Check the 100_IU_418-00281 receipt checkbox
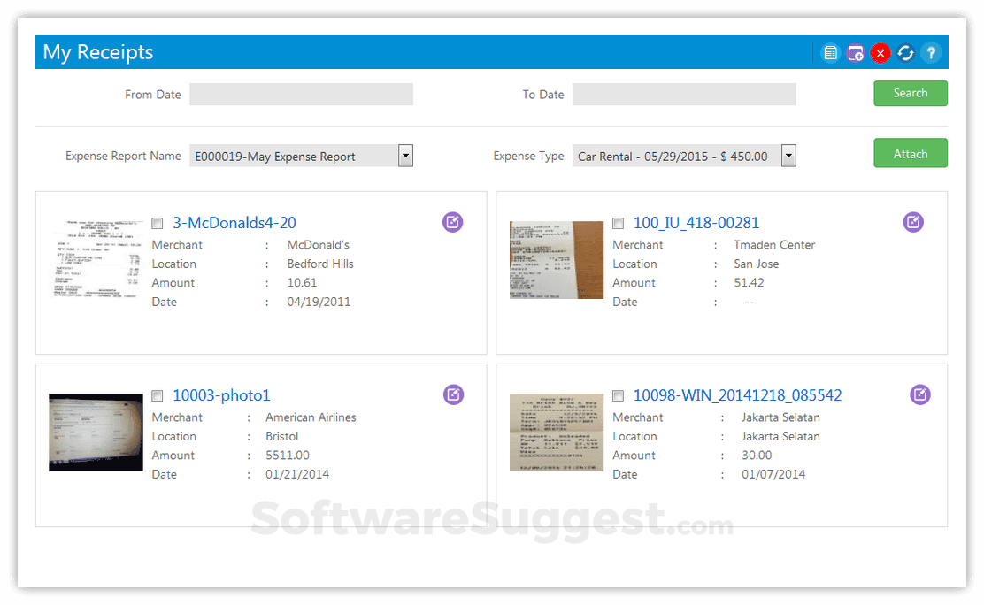The width and height of the screenshot is (984, 605). 618,223
